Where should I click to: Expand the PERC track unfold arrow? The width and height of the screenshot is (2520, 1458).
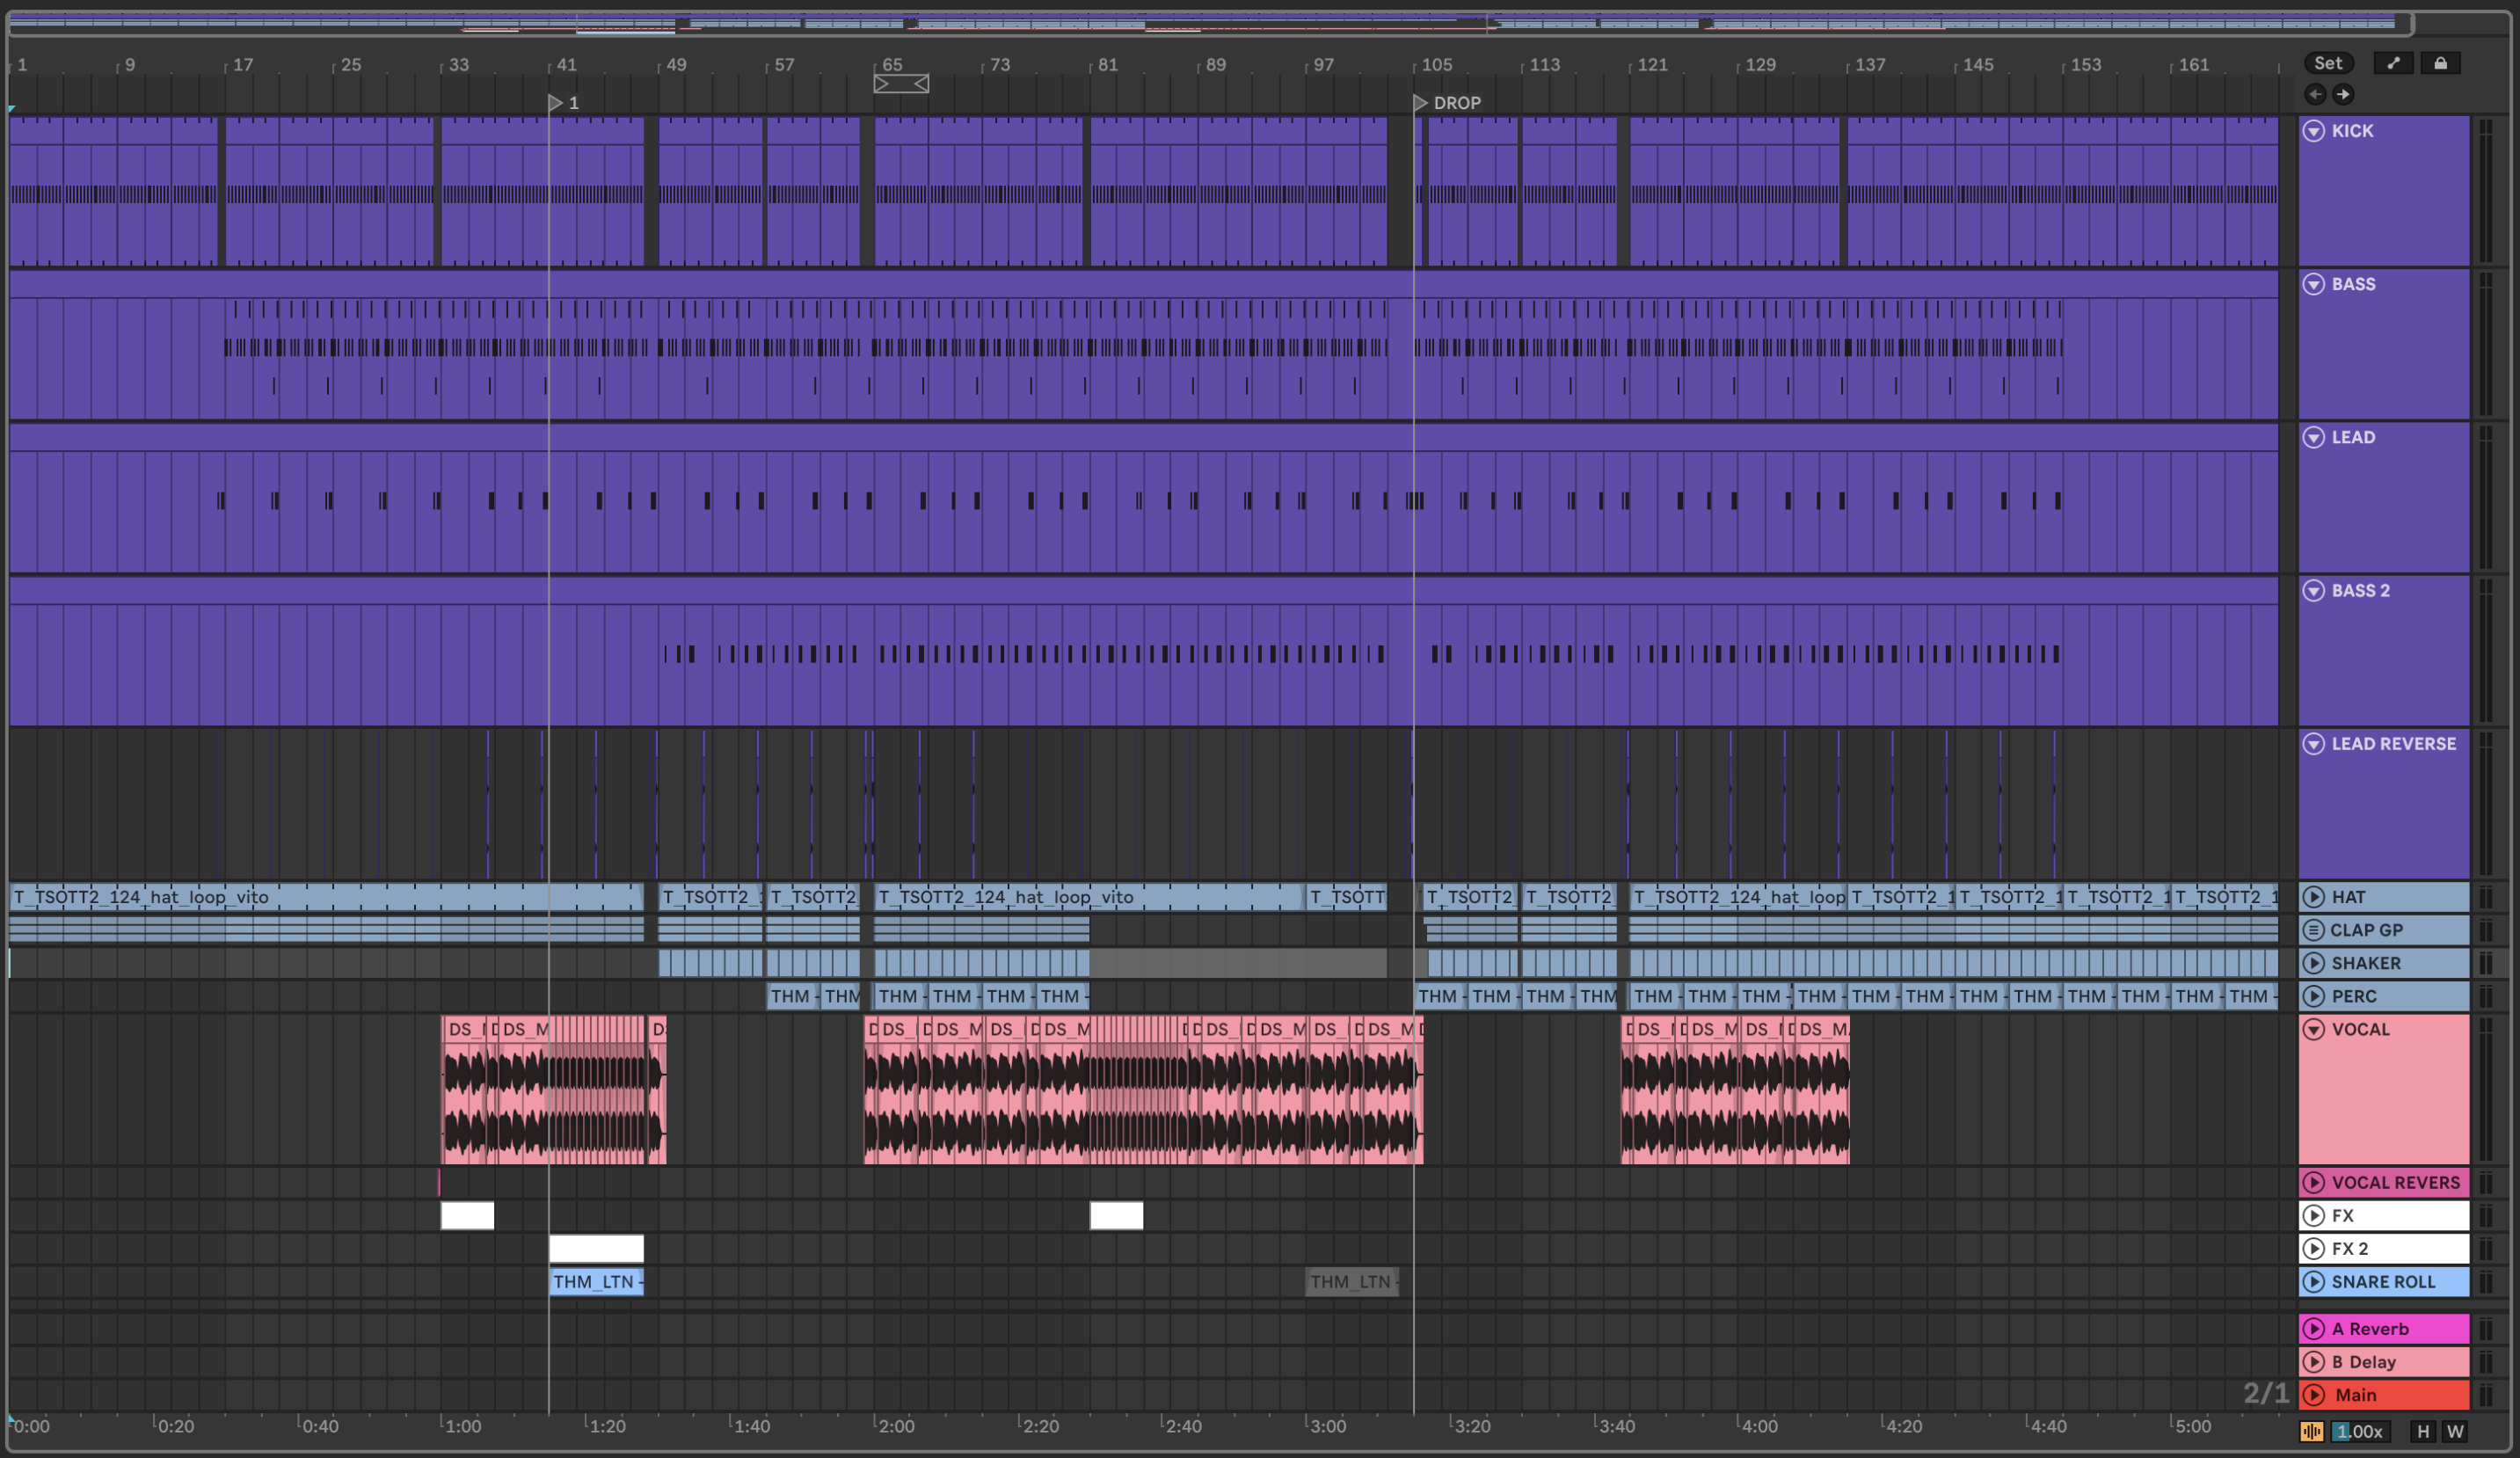(2314, 996)
